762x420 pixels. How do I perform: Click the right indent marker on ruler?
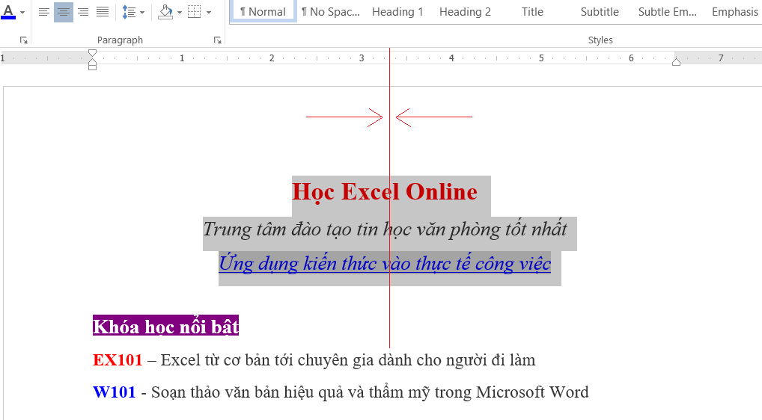coord(676,61)
